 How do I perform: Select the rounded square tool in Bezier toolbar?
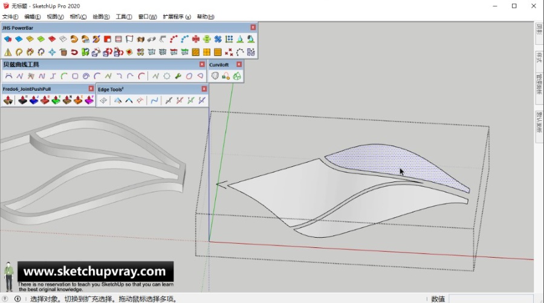pos(75,76)
